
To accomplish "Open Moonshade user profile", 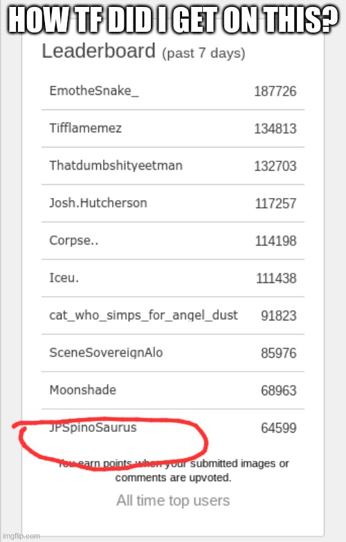I will (82, 390).
